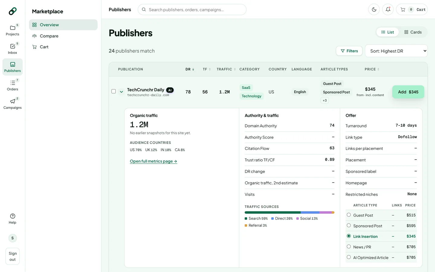Click the Guest Post article type chip
Viewport: 435px width, 272px height.
(332, 84)
